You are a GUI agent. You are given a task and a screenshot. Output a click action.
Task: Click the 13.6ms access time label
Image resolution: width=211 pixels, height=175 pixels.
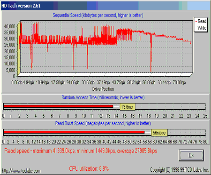point(128,107)
